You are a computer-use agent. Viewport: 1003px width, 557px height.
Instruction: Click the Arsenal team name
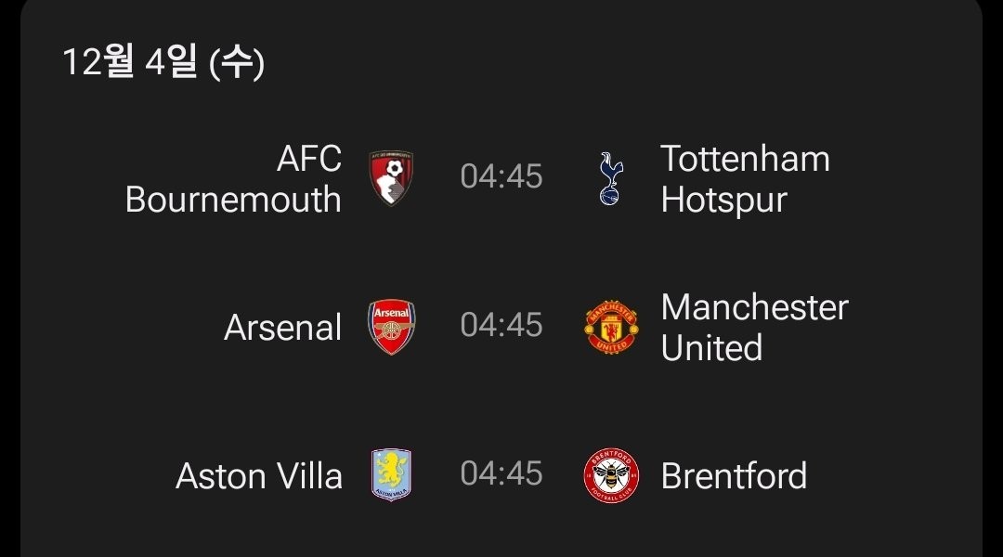point(282,328)
